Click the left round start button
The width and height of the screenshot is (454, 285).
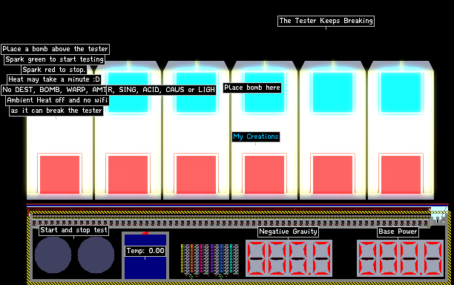pyautogui.click(x=53, y=255)
